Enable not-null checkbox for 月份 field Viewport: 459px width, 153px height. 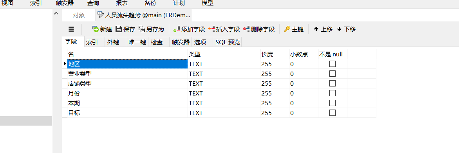pos(333,93)
